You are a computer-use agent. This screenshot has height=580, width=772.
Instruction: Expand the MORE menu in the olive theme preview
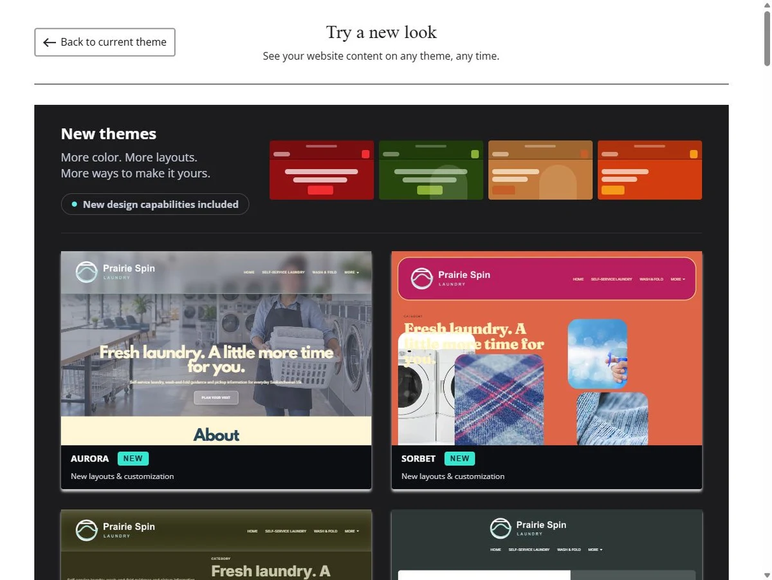pos(351,531)
